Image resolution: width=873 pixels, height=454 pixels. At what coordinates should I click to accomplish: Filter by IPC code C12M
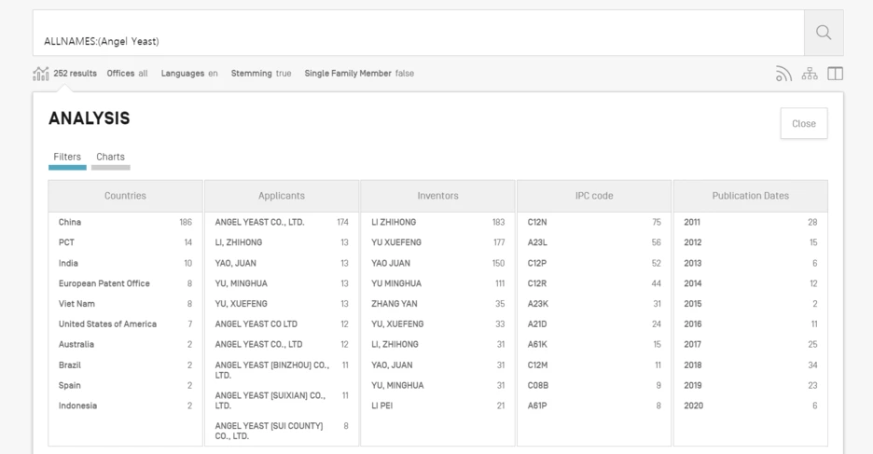594,365
